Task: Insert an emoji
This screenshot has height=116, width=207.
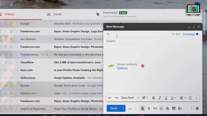Action: 161,108
